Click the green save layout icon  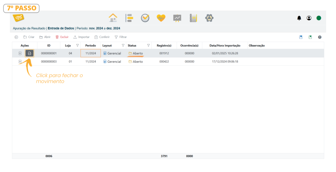coord(310,37)
